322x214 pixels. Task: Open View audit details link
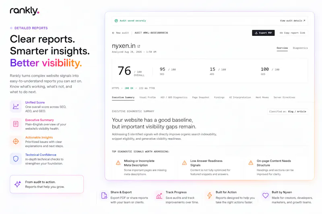[x=293, y=21]
